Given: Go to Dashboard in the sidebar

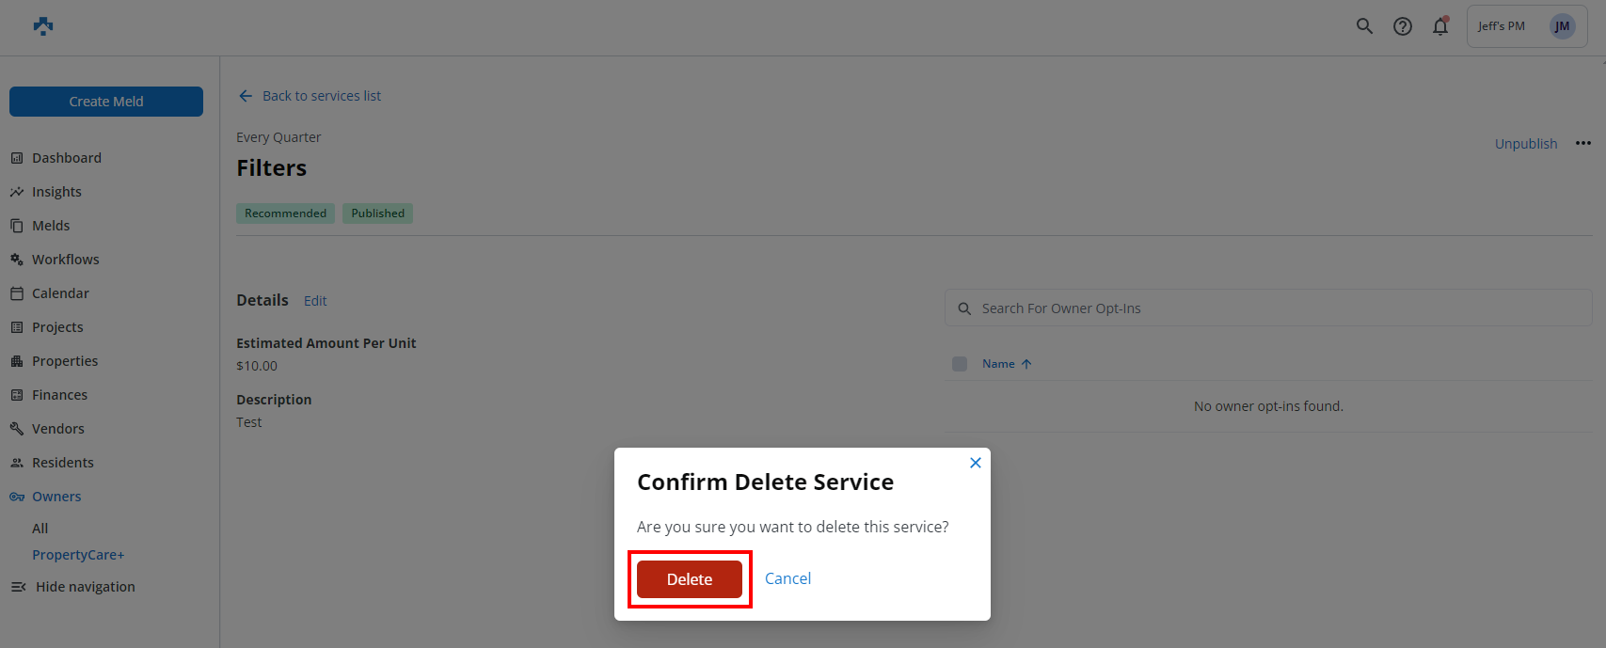Looking at the screenshot, I should coord(66,158).
